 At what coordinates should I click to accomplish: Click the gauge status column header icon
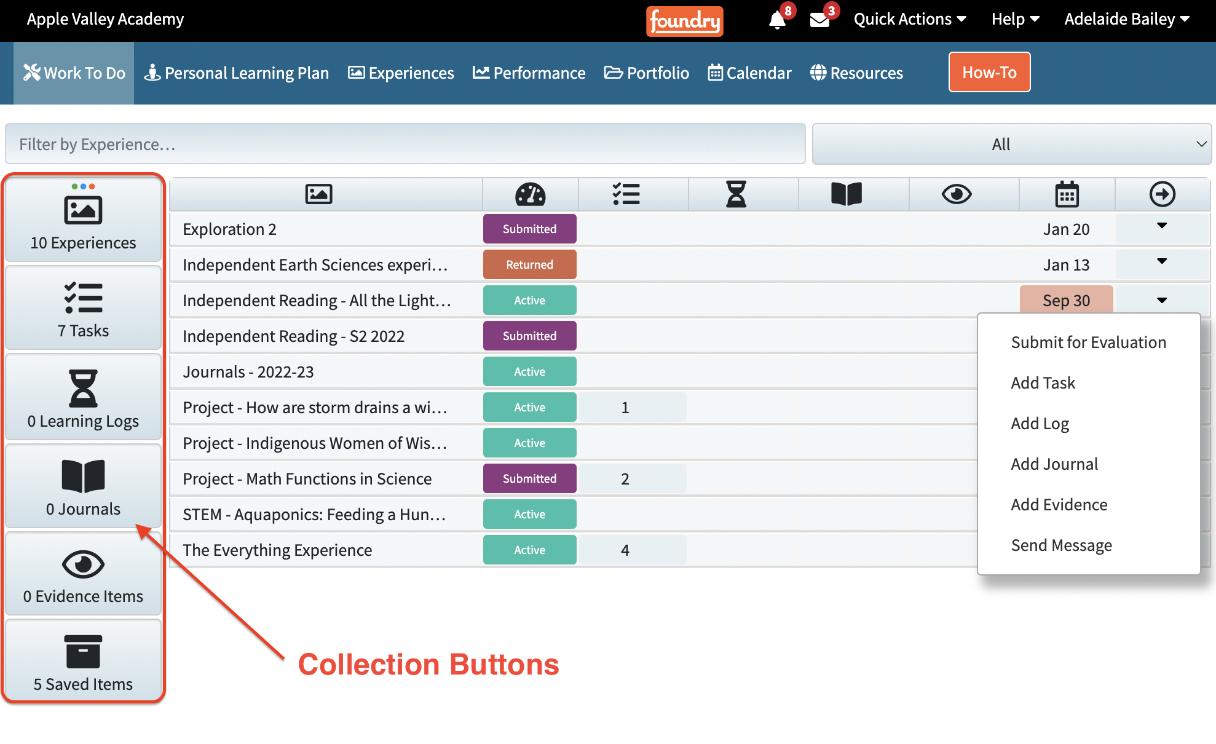[x=530, y=194]
